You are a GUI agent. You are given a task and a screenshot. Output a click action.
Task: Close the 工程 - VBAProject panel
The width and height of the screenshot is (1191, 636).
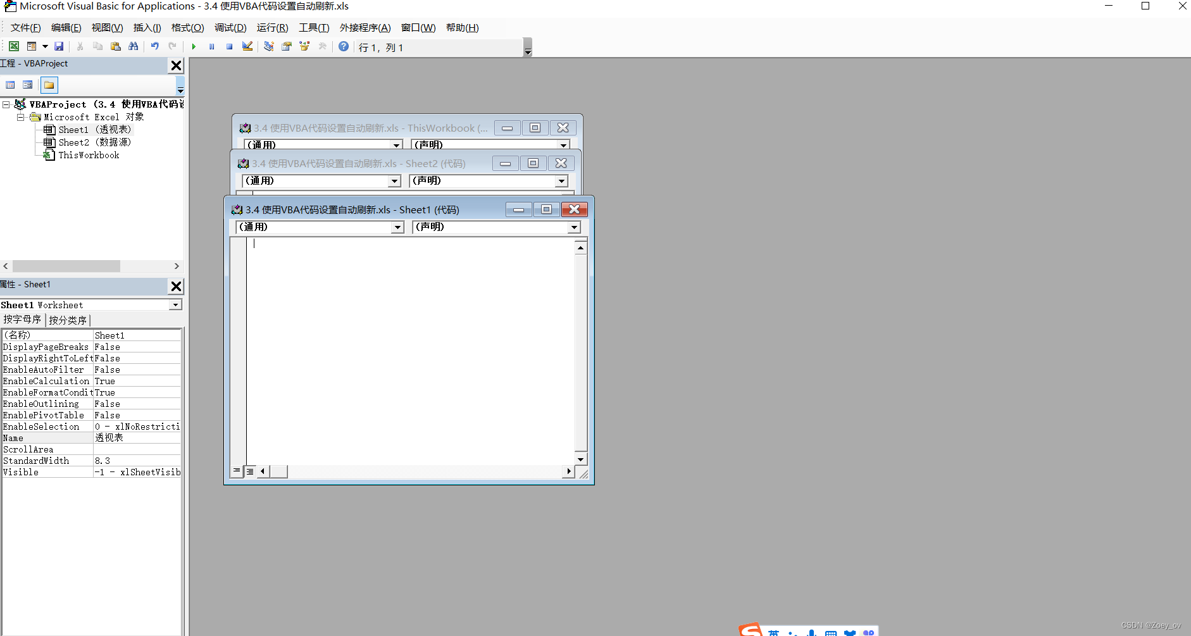(x=177, y=65)
